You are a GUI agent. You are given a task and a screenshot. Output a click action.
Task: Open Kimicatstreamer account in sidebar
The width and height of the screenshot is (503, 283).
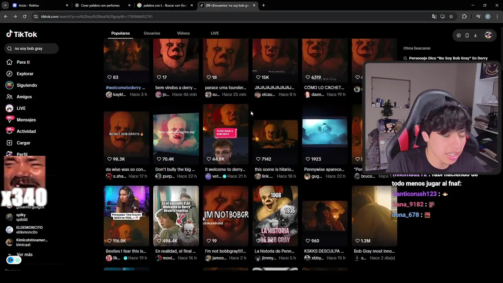[x=27, y=242]
